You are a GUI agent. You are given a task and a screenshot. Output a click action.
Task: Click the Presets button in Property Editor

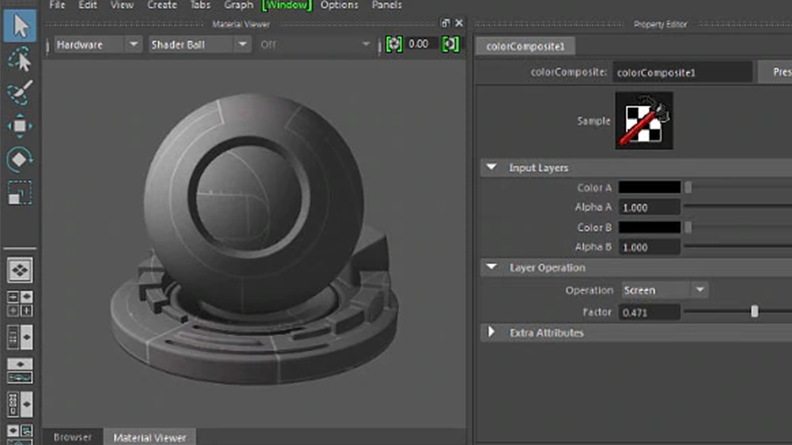pyautogui.click(x=780, y=72)
